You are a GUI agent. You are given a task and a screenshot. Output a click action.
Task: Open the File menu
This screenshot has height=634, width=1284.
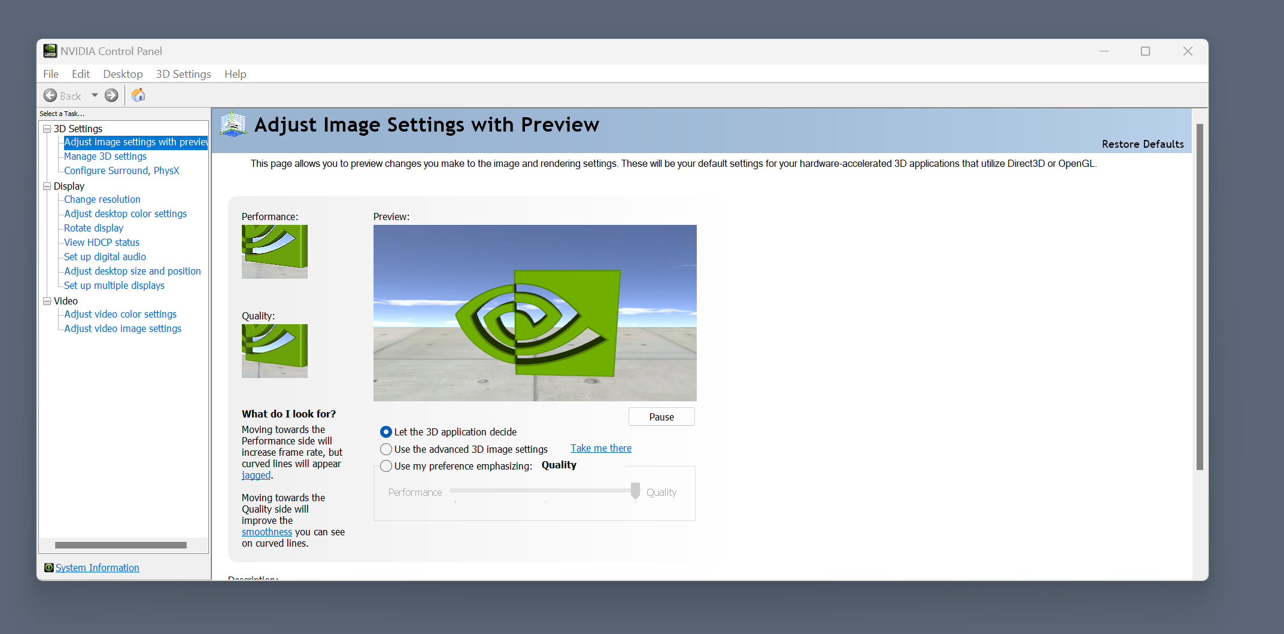click(x=51, y=74)
